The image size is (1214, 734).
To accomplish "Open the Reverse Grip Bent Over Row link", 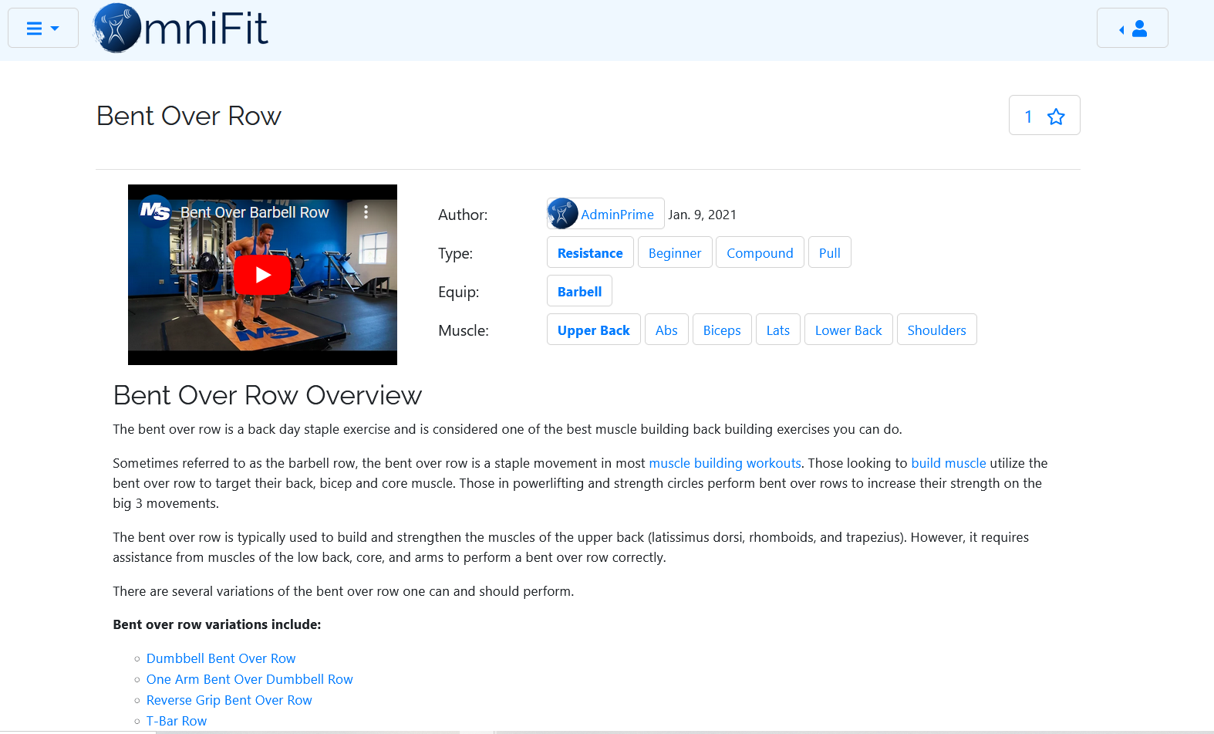I will point(229,700).
